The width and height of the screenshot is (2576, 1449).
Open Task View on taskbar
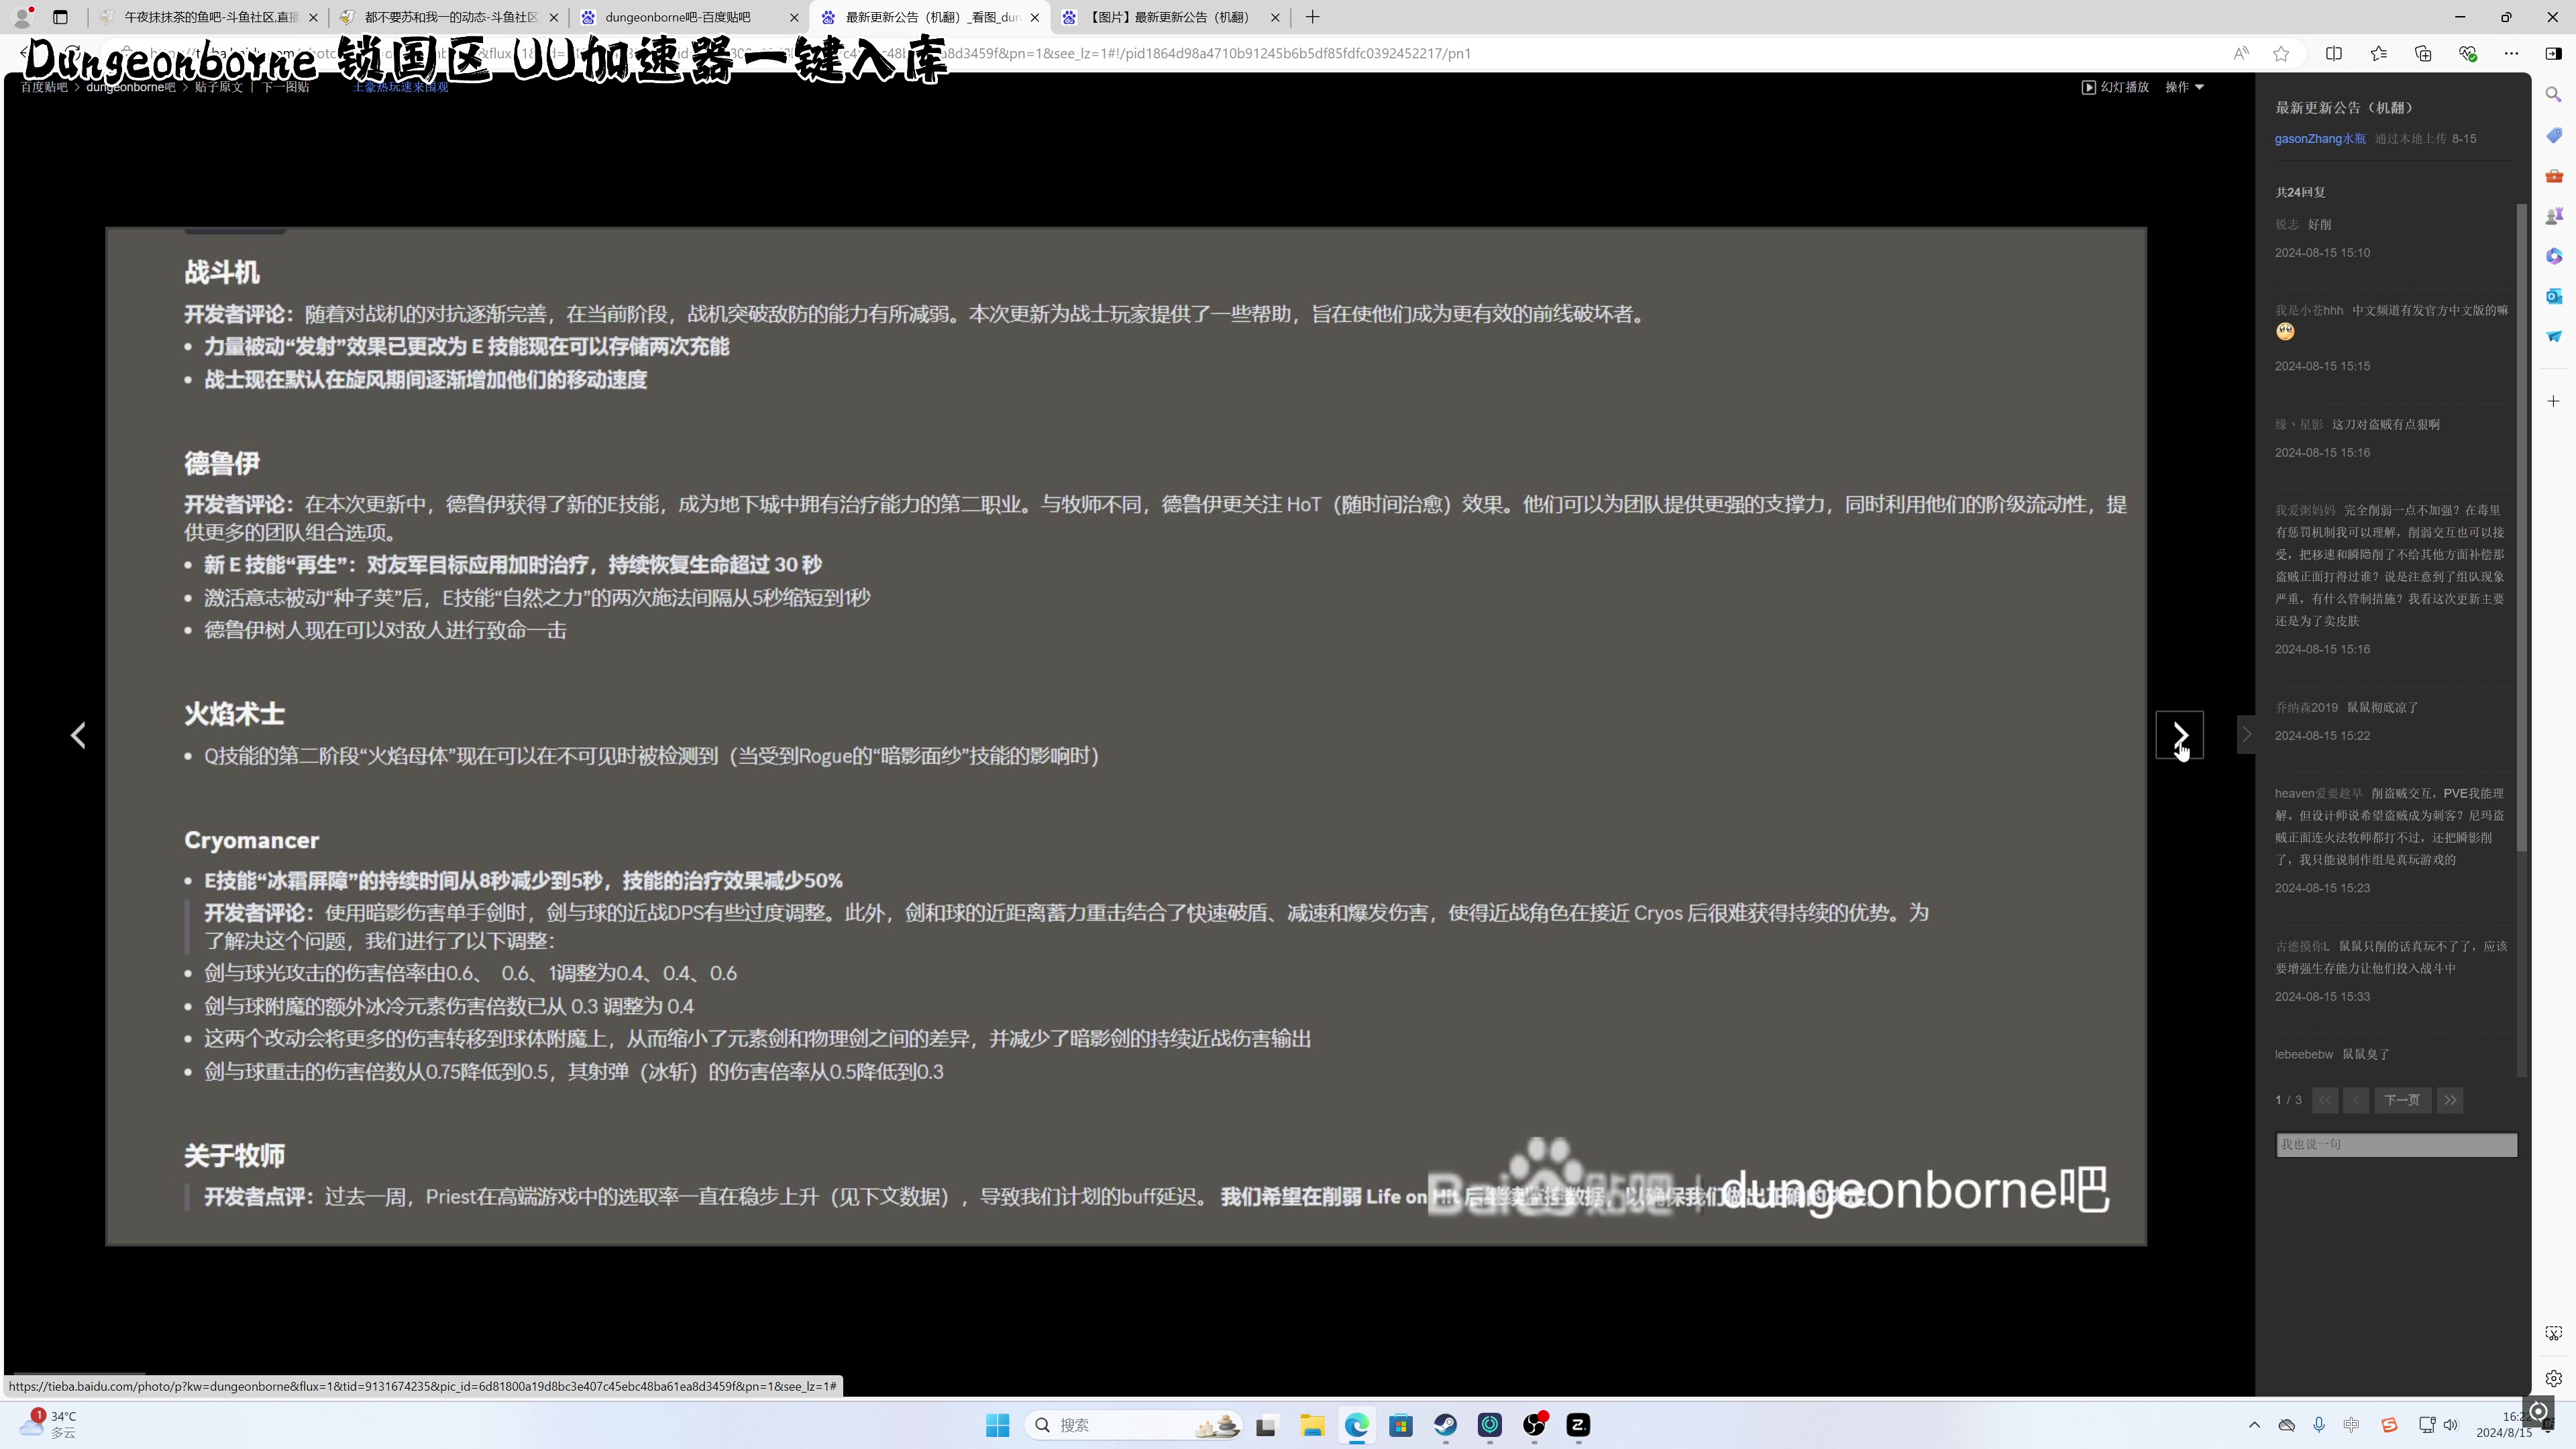pyautogui.click(x=1266, y=1425)
